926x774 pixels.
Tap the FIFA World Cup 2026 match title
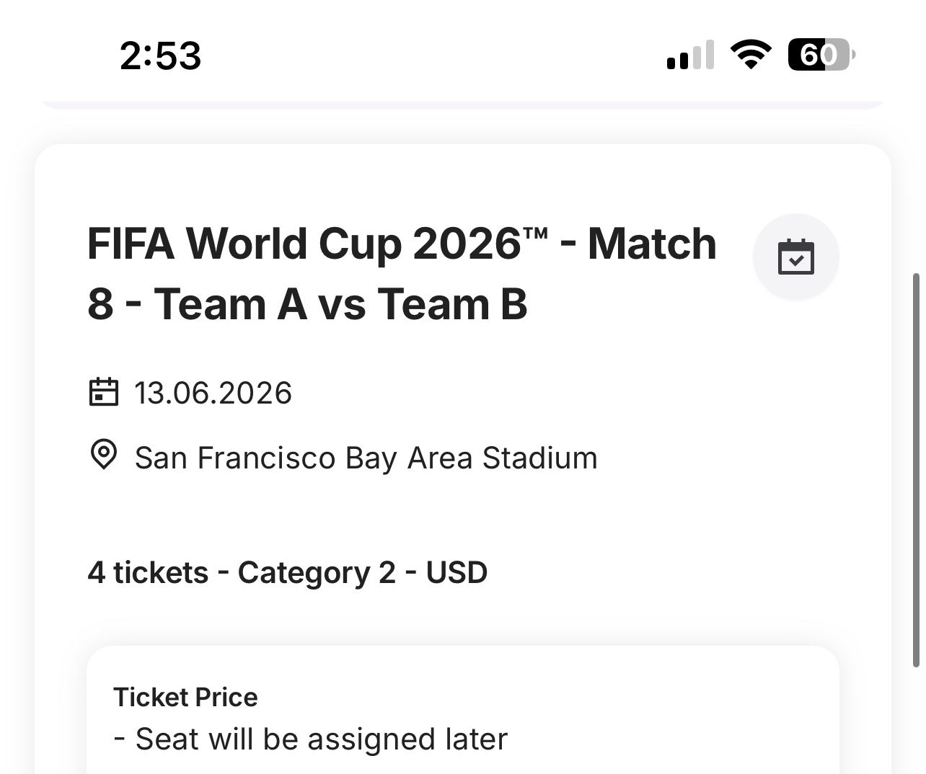(401, 272)
